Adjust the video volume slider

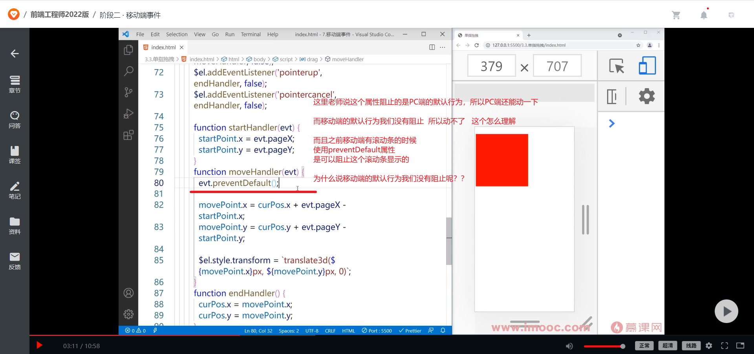pos(604,346)
